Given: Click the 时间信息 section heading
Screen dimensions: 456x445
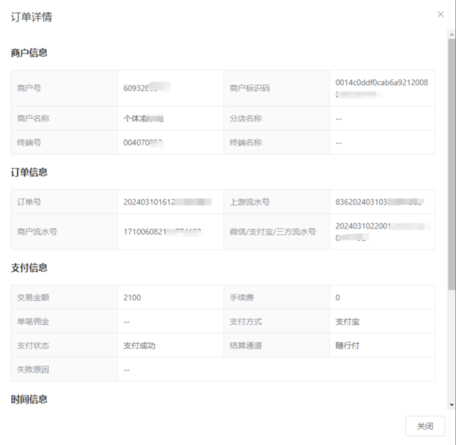Looking at the screenshot, I should point(29,399).
